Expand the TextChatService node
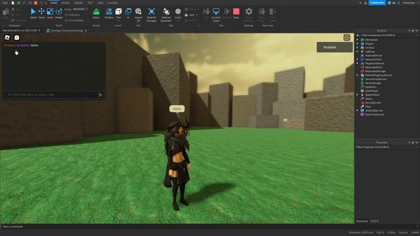 357,111
